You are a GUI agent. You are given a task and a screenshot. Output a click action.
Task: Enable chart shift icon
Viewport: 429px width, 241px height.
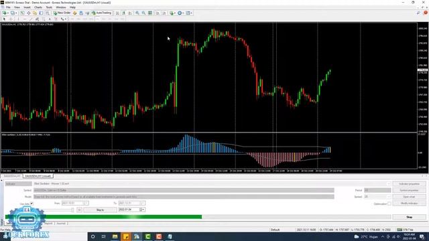(x=164, y=13)
